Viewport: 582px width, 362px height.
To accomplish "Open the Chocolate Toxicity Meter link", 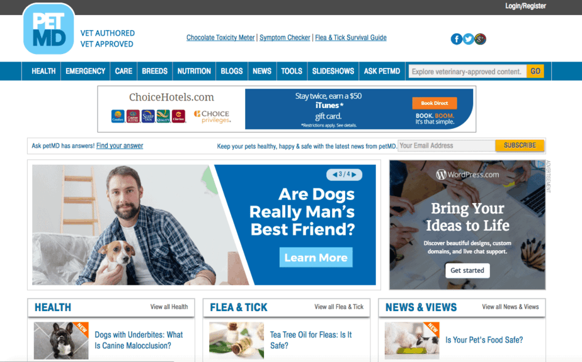I will (220, 38).
